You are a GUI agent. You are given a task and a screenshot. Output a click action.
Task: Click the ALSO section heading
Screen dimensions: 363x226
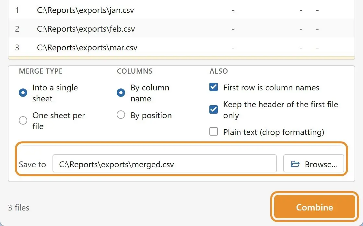pos(218,71)
